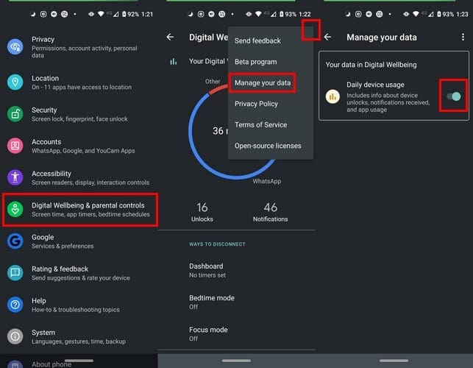
Task: Tap the WhatsApp chart label
Action: pyautogui.click(x=267, y=181)
